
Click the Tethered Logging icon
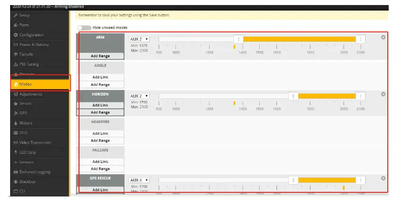click(16, 172)
